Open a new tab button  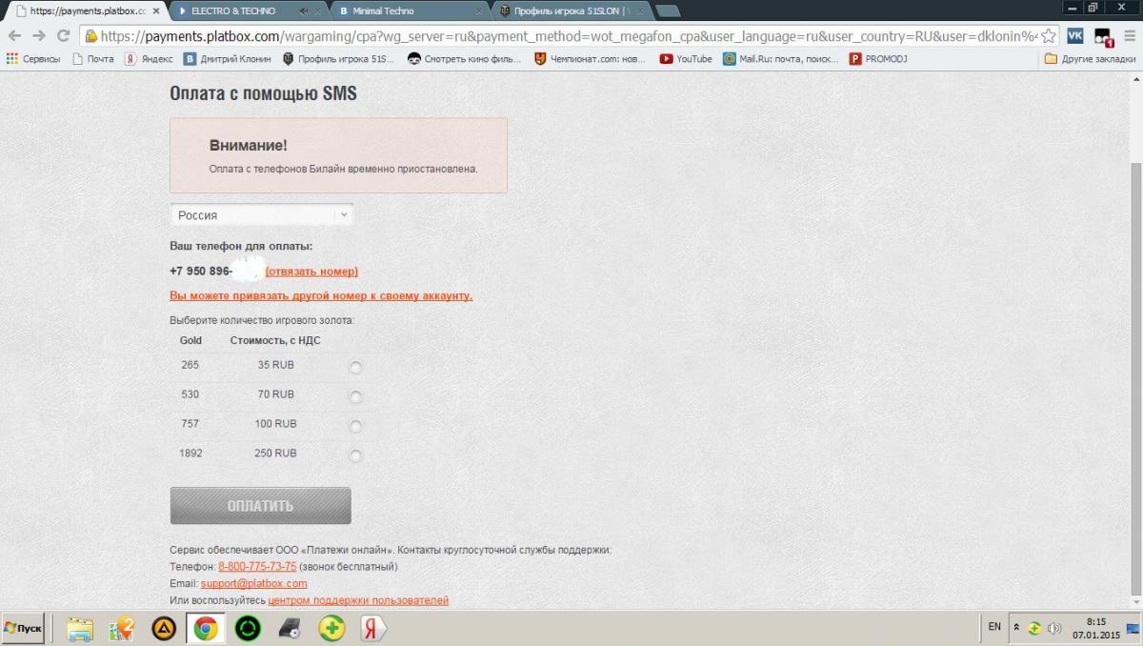[668, 11]
